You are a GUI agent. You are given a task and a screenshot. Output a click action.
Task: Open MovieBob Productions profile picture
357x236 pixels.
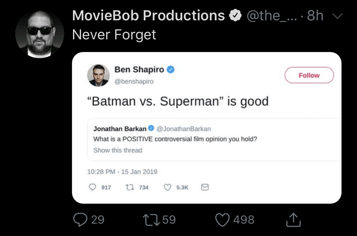pyautogui.click(x=40, y=34)
